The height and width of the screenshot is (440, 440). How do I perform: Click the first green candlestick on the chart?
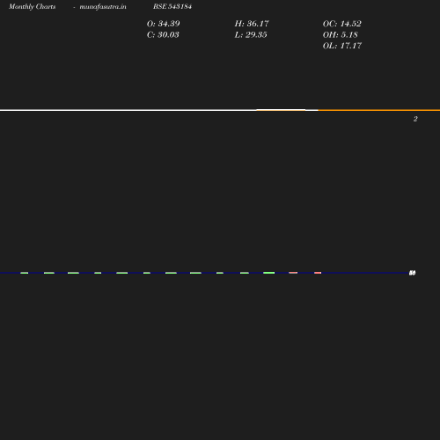coord(25,273)
